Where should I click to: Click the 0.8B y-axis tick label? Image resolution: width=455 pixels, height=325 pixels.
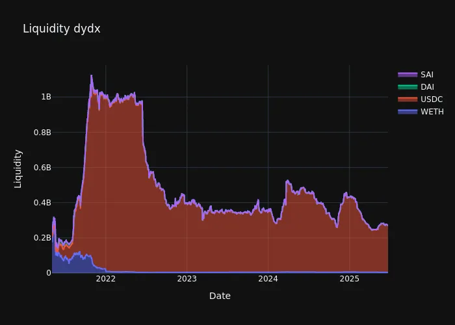point(42,133)
